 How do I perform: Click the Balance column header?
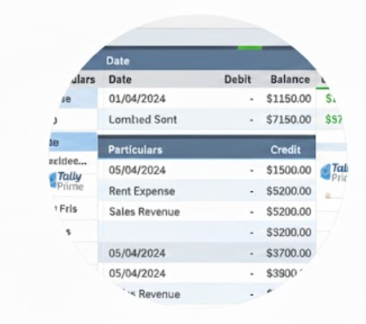click(290, 79)
